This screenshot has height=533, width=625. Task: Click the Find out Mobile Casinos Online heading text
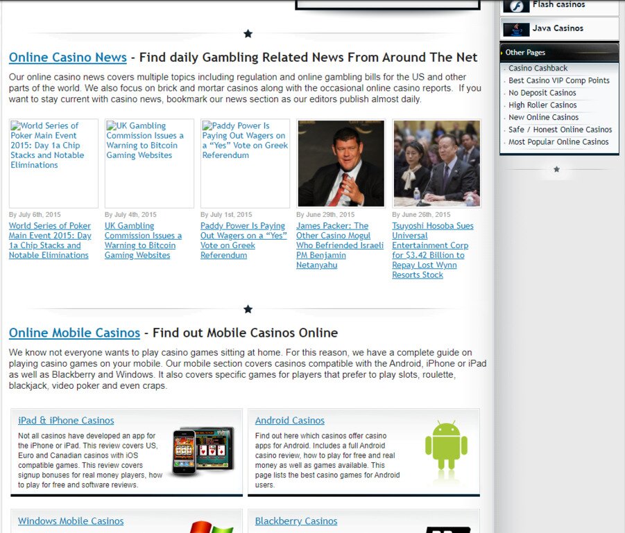click(x=245, y=333)
